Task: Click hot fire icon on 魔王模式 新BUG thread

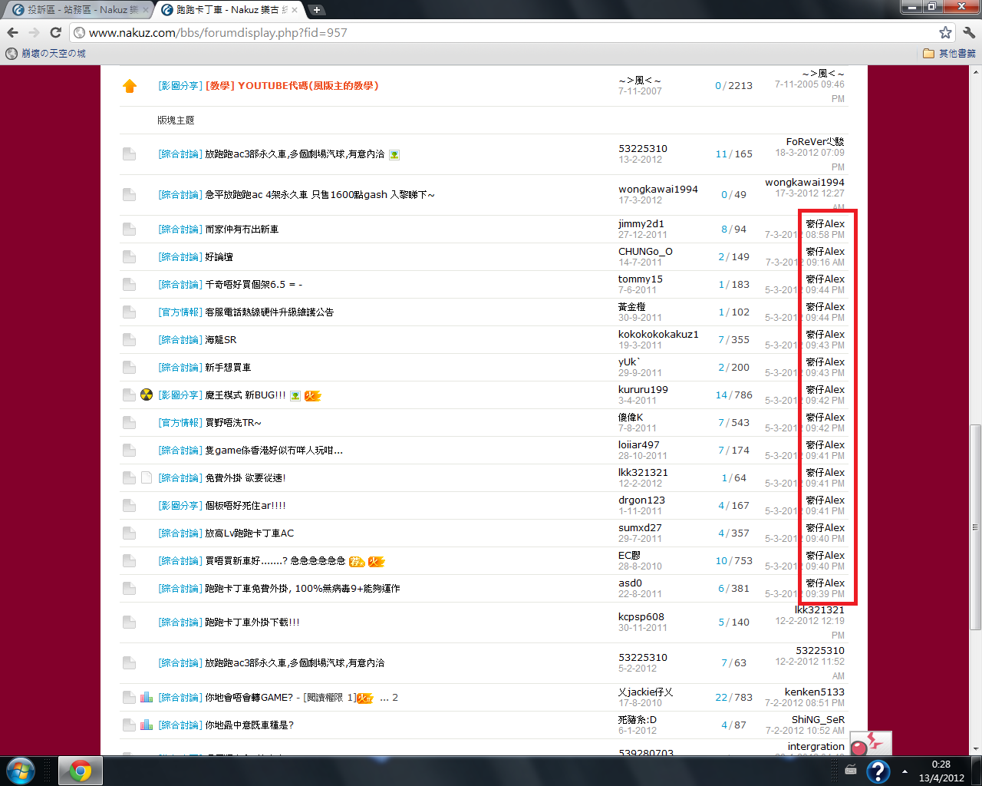Action: point(312,395)
